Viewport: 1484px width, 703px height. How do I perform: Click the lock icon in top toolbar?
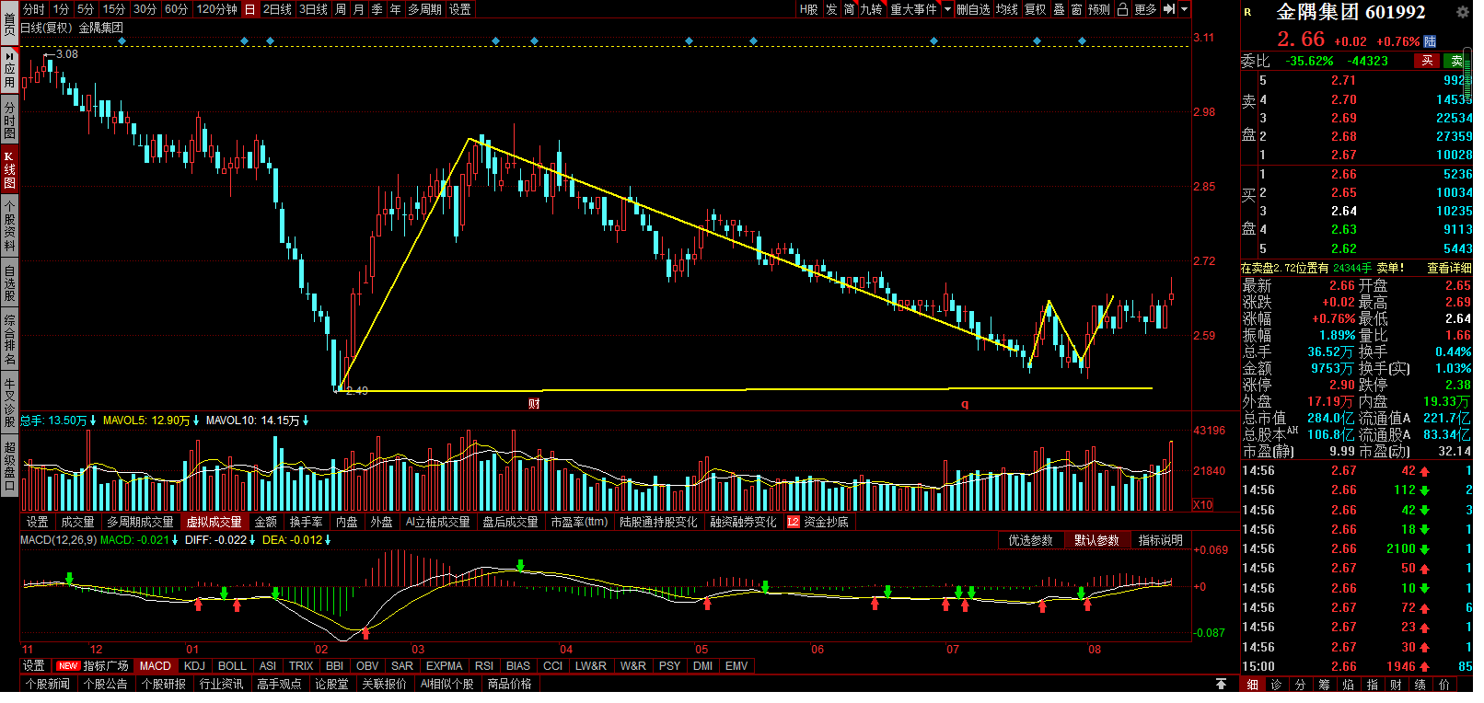[1122, 9]
